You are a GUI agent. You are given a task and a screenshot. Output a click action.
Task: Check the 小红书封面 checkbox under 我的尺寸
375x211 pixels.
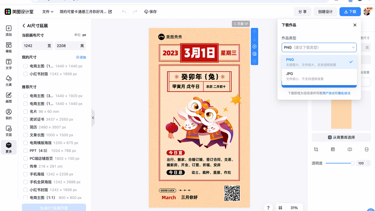[26, 74]
